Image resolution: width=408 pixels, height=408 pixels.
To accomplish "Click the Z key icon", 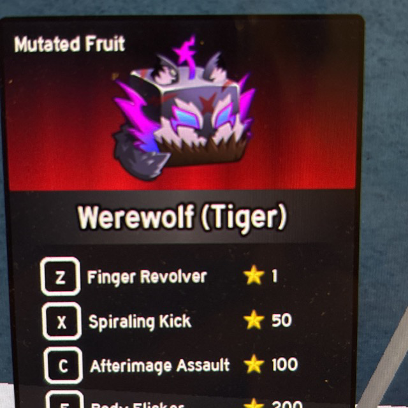I will (x=61, y=276).
